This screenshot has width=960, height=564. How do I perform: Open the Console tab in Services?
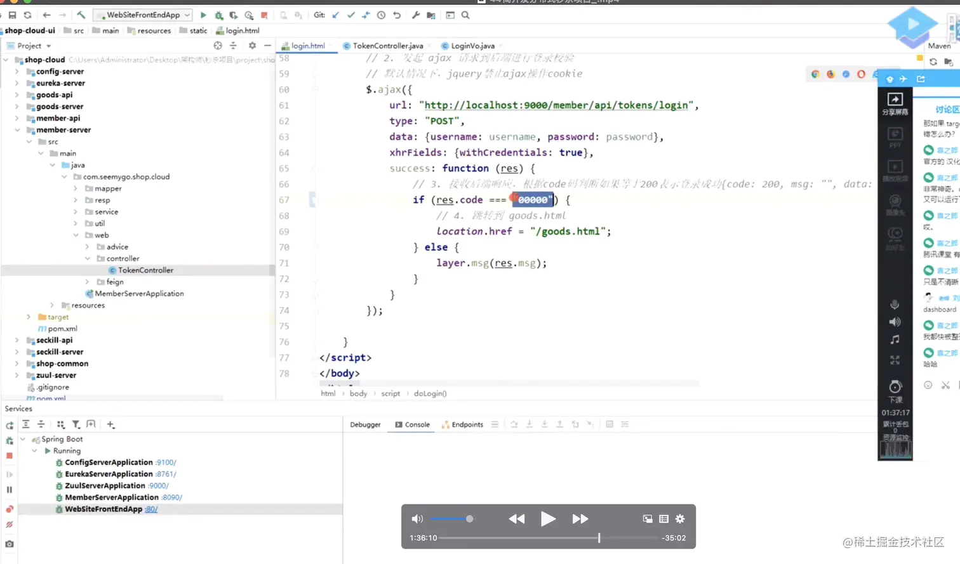(412, 424)
